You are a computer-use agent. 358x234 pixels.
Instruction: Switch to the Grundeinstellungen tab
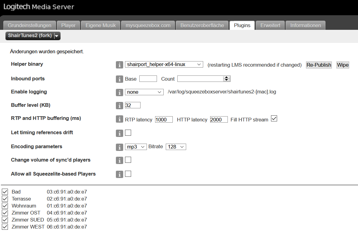30,25
